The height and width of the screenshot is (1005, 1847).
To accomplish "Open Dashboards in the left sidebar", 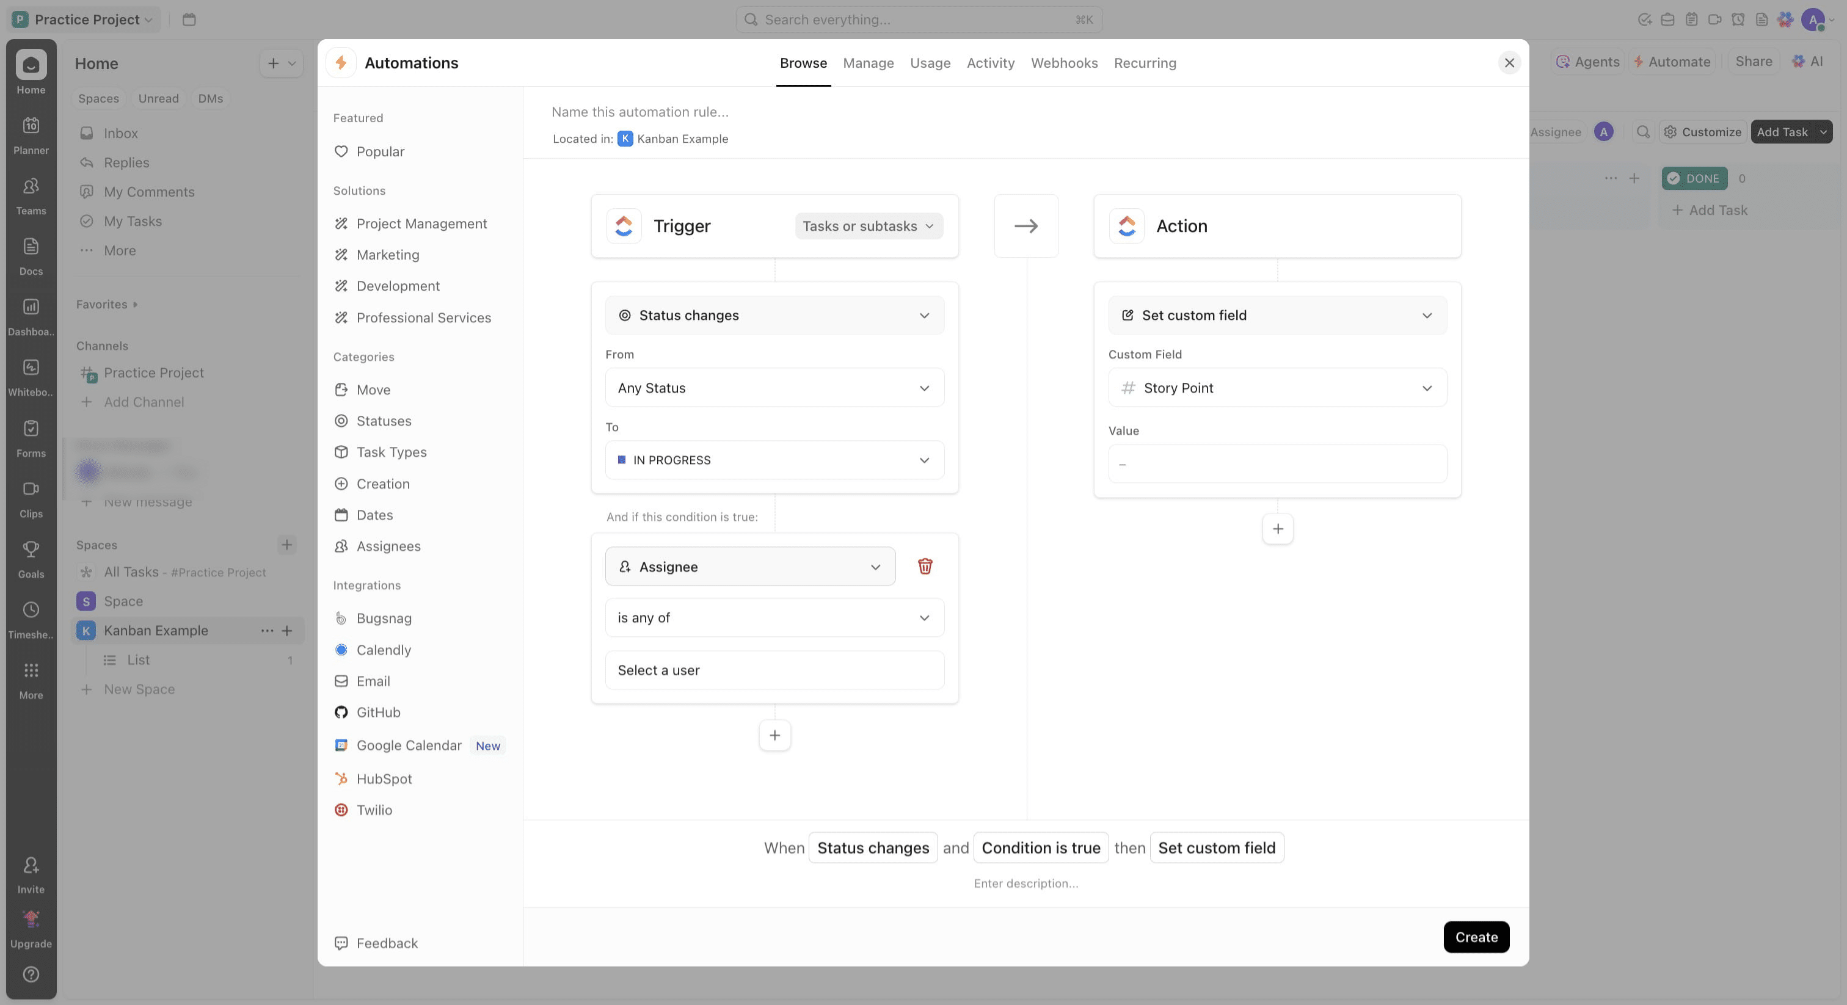I will 31,316.
